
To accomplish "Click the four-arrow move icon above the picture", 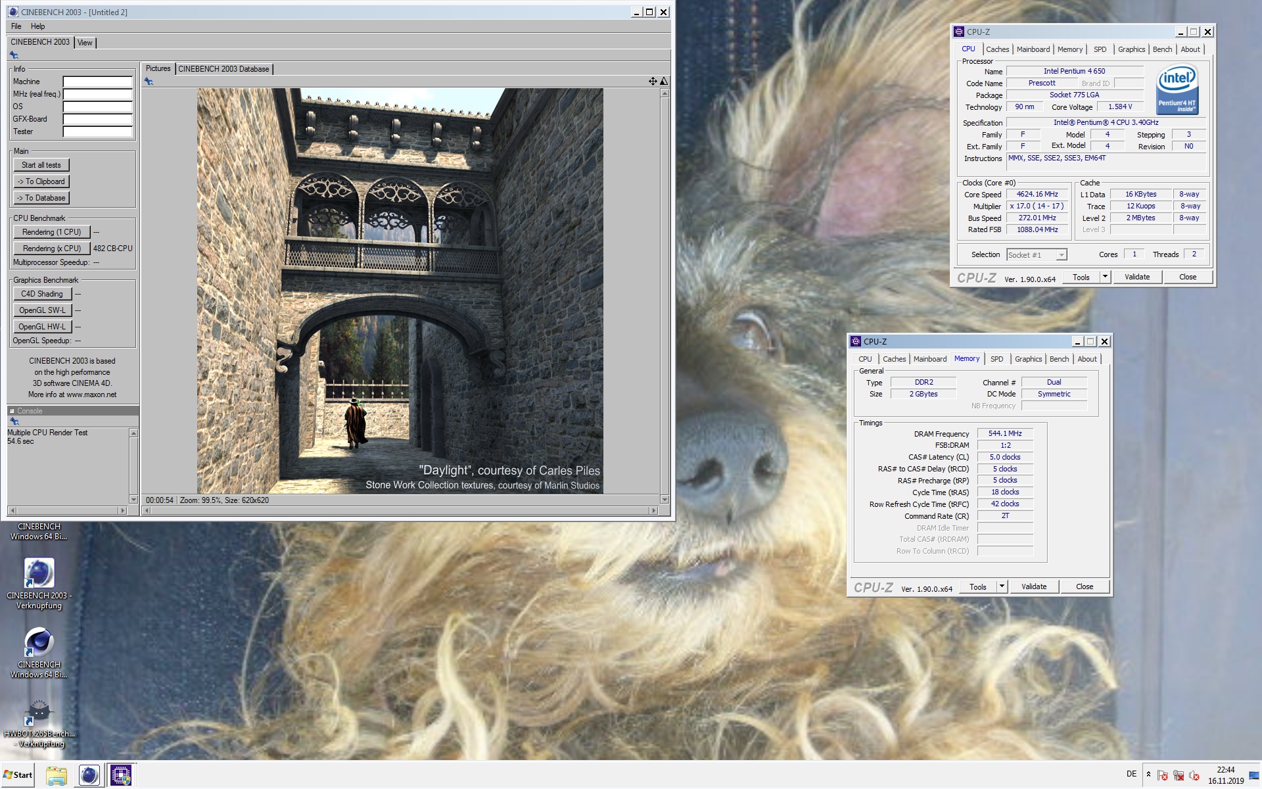I will click(653, 82).
